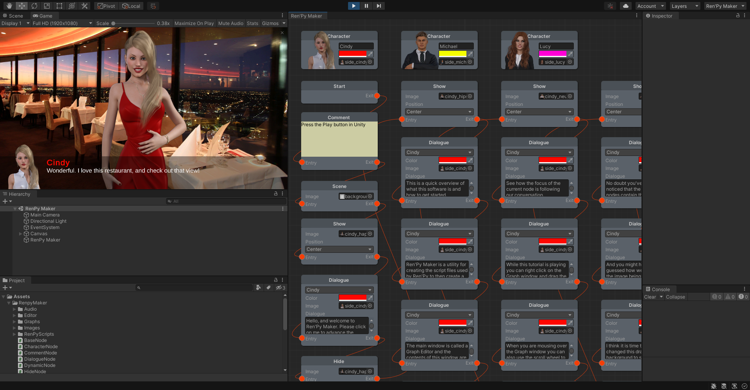Open the Account dropdown
This screenshot has height=390, width=750.
click(x=650, y=6)
